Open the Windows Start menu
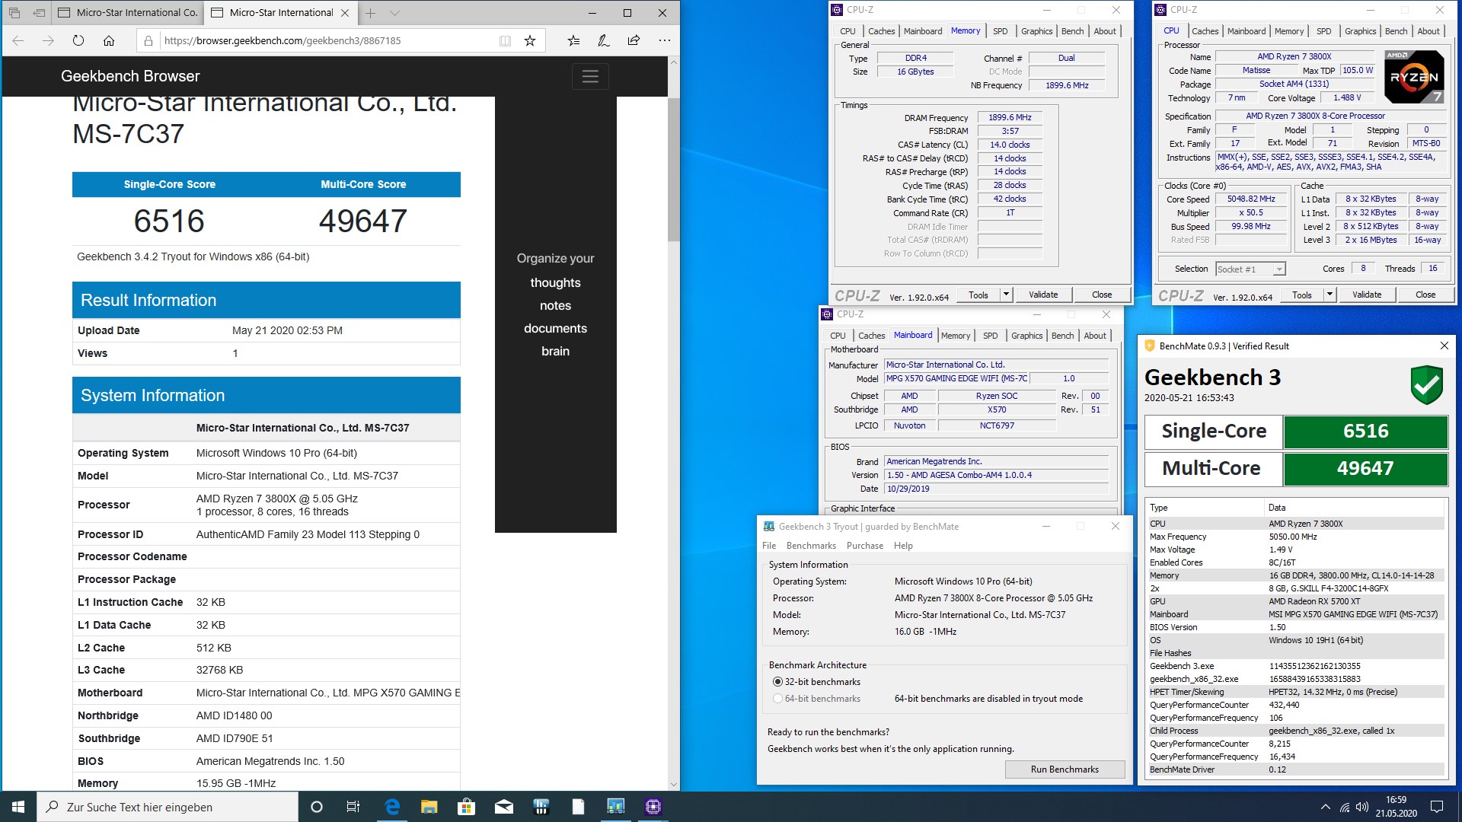The width and height of the screenshot is (1462, 822). point(18,807)
